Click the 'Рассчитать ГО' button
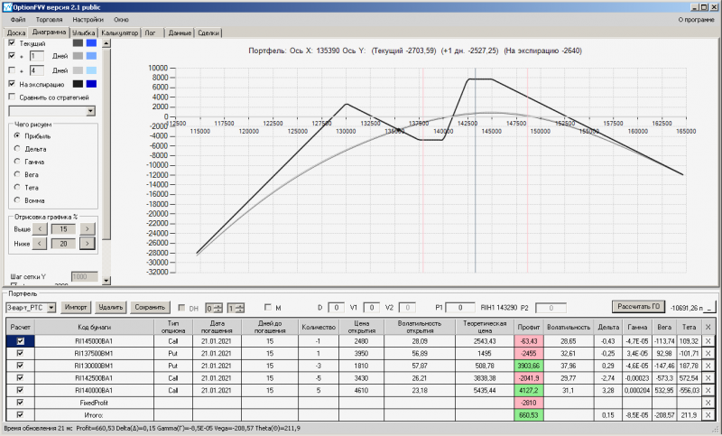 (639, 306)
